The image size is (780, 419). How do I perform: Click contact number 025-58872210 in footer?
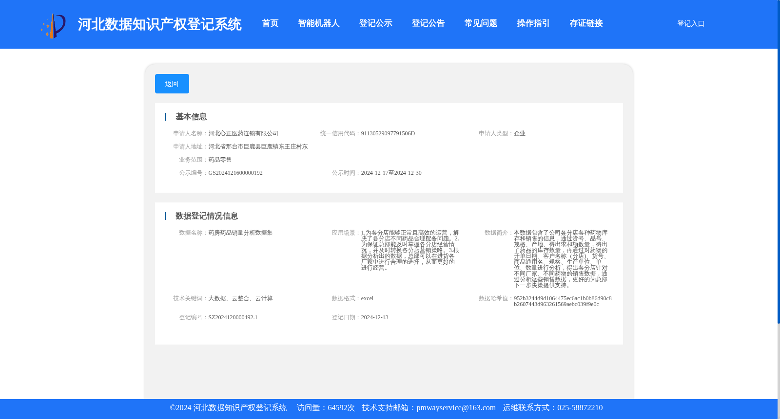(580, 408)
